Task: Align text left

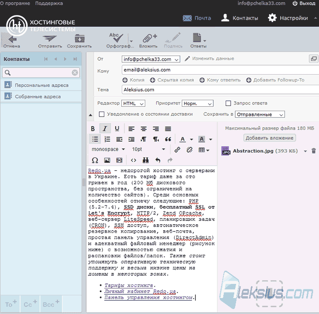Action: 131,129
